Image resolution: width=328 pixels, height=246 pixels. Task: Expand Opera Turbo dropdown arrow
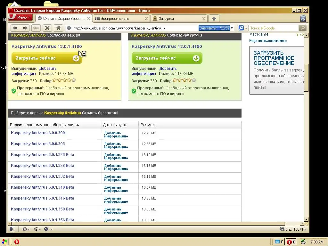point(52,229)
